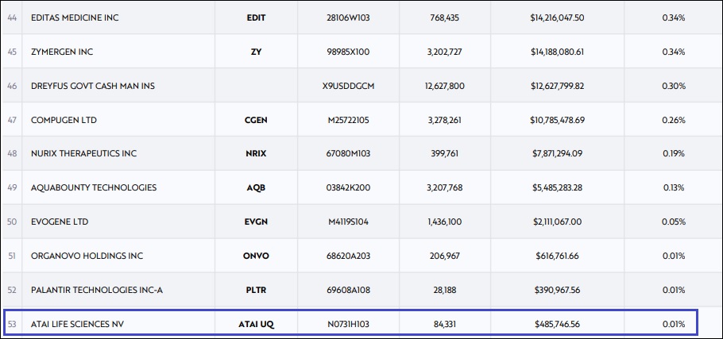Select company name COMPUGEN LTD
This screenshot has width=723, height=339.
(x=64, y=120)
